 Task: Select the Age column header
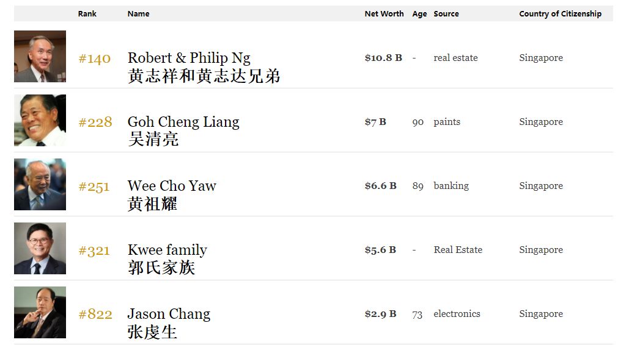pos(419,14)
